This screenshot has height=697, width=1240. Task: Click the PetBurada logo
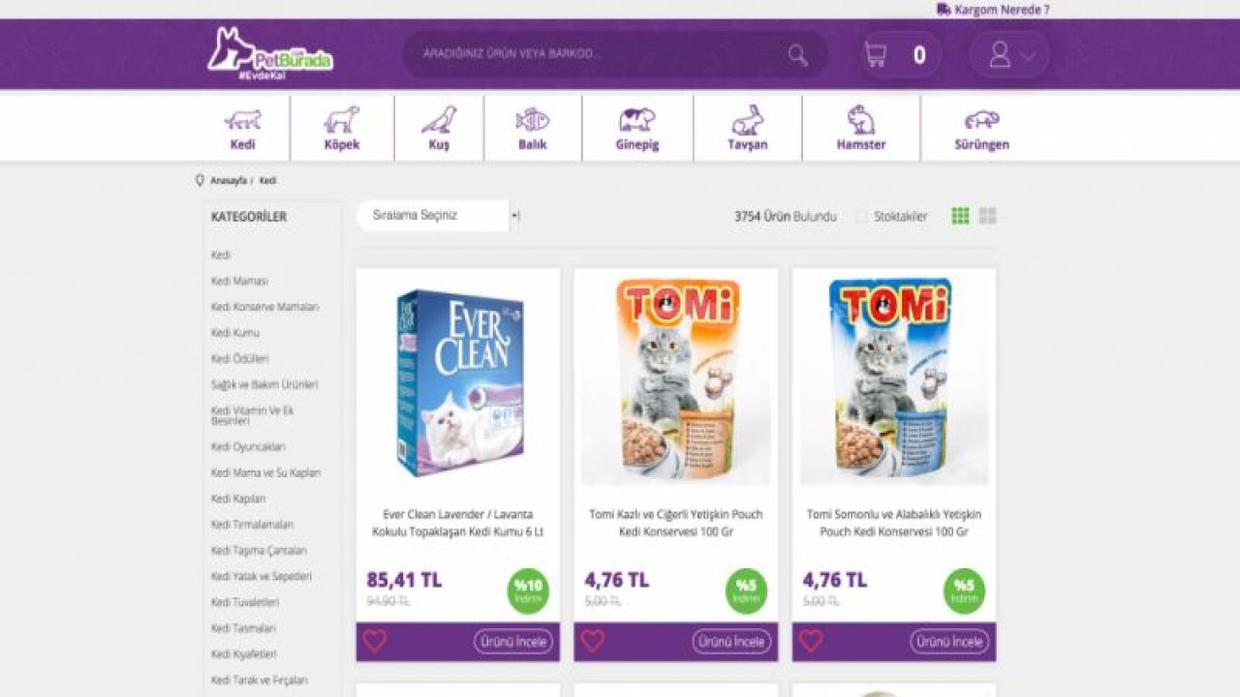click(x=270, y=53)
